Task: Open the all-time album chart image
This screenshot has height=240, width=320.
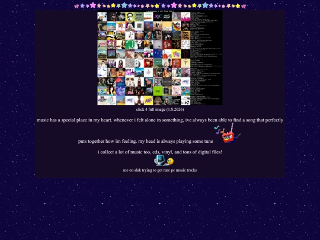Action: [x=160, y=57]
